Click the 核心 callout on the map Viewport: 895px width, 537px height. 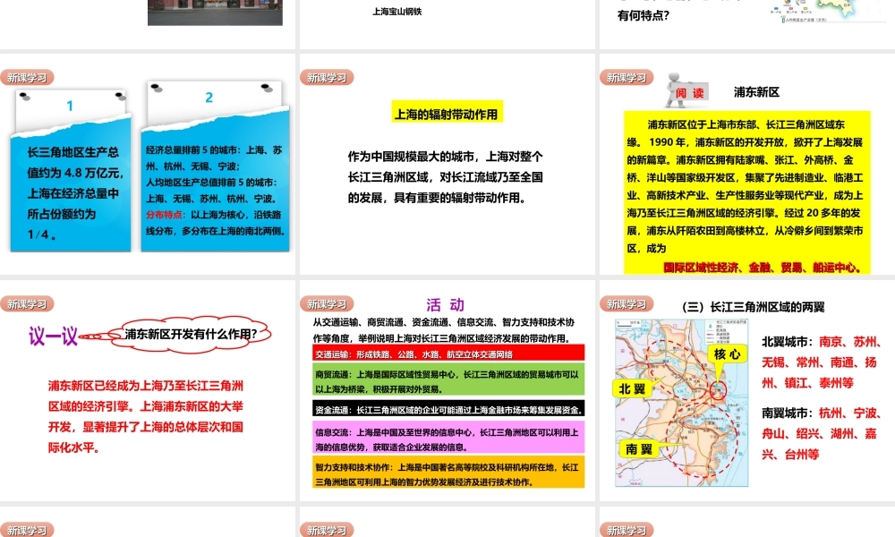point(728,354)
